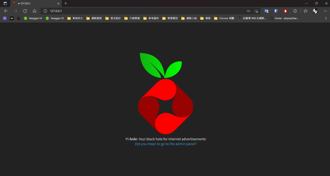Go back to the previous page

point(6,11)
